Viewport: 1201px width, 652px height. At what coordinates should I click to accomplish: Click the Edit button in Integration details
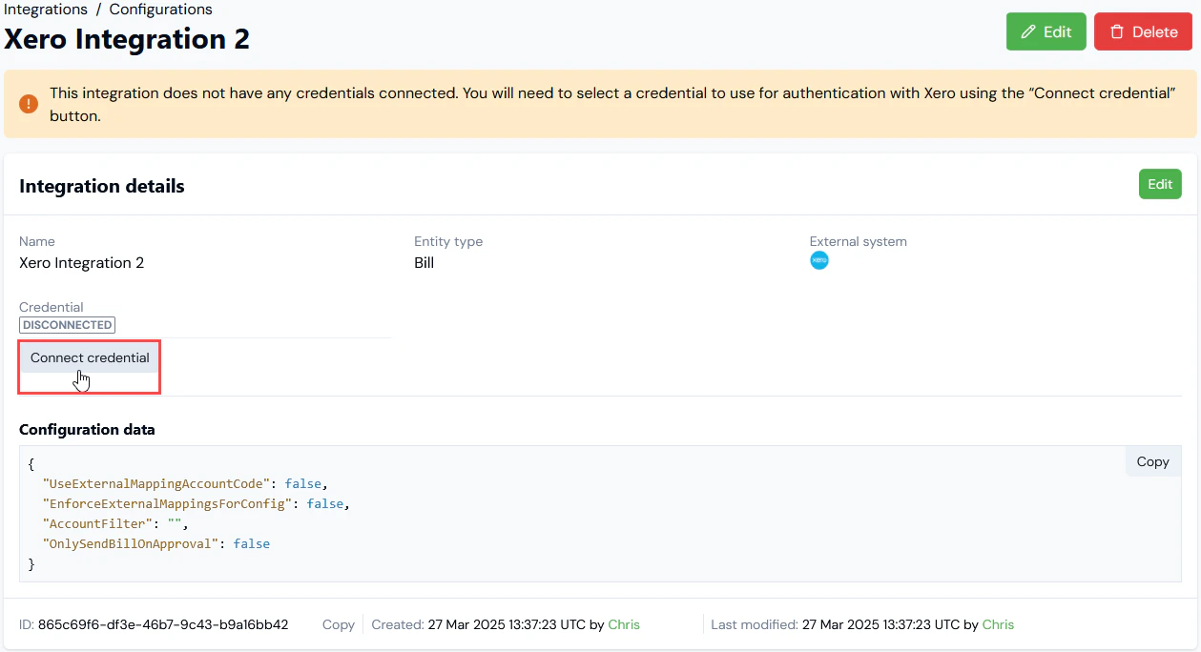click(x=1160, y=184)
